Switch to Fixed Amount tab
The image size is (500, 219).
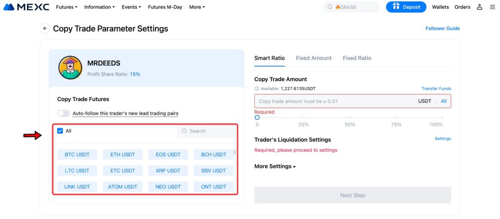(x=314, y=58)
